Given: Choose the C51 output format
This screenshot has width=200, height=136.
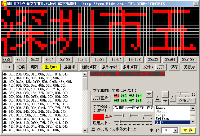Looking at the screenshot, I should (x=7, y=67).
